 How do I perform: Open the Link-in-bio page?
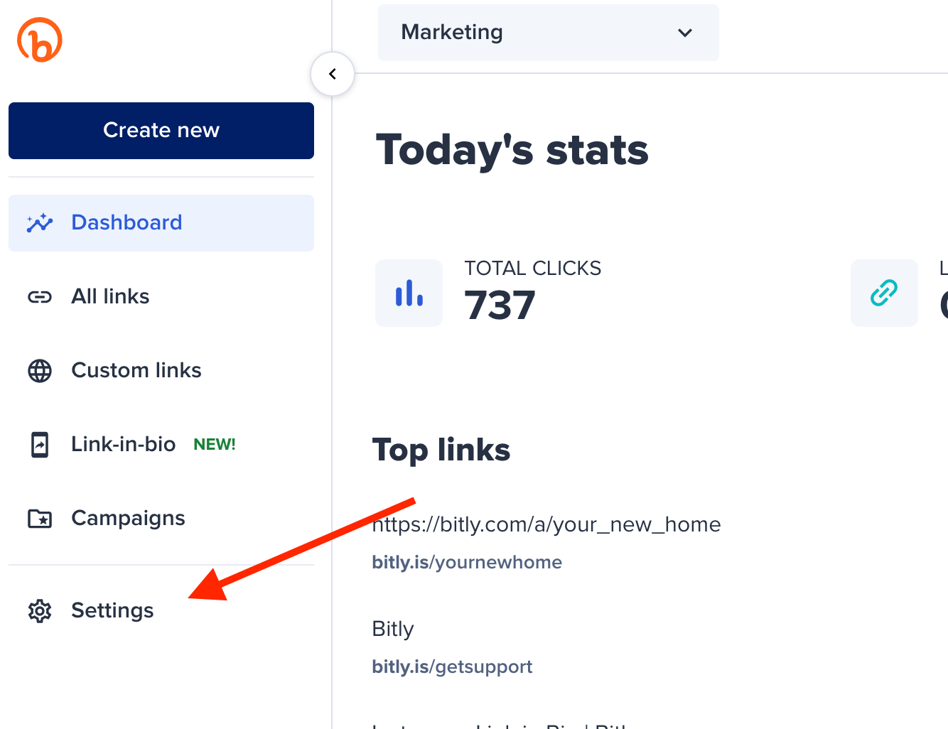click(161, 445)
